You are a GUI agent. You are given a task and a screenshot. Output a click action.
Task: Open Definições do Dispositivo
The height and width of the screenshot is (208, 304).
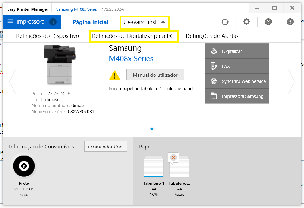[47, 36]
